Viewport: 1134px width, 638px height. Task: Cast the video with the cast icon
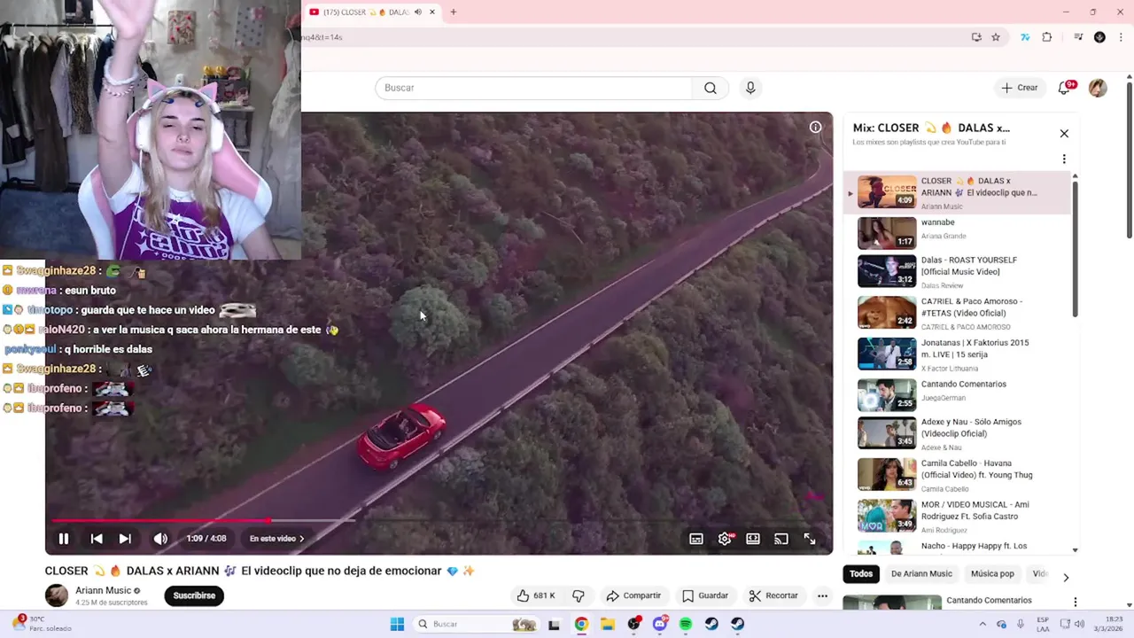pyautogui.click(x=781, y=539)
